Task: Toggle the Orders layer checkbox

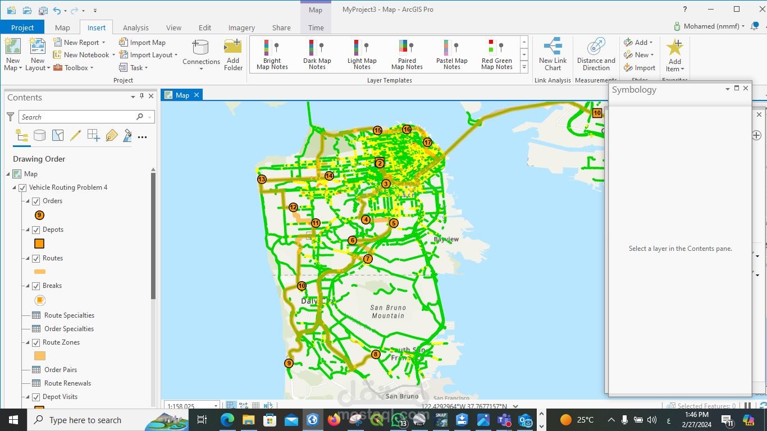Action: tap(36, 201)
